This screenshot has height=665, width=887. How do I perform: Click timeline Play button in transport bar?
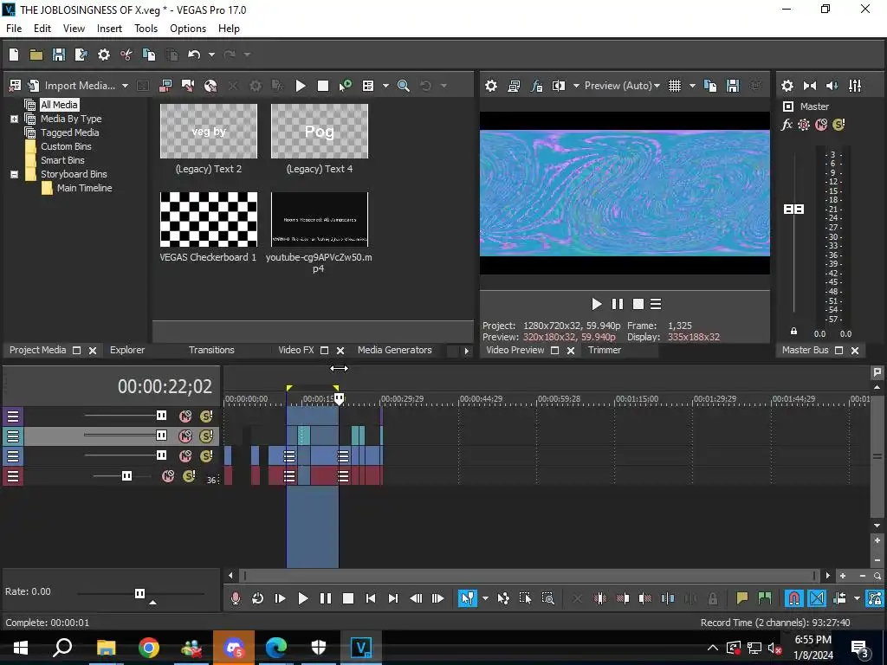click(302, 598)
